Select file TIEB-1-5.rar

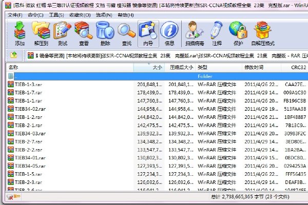click(x=28, y=174)
